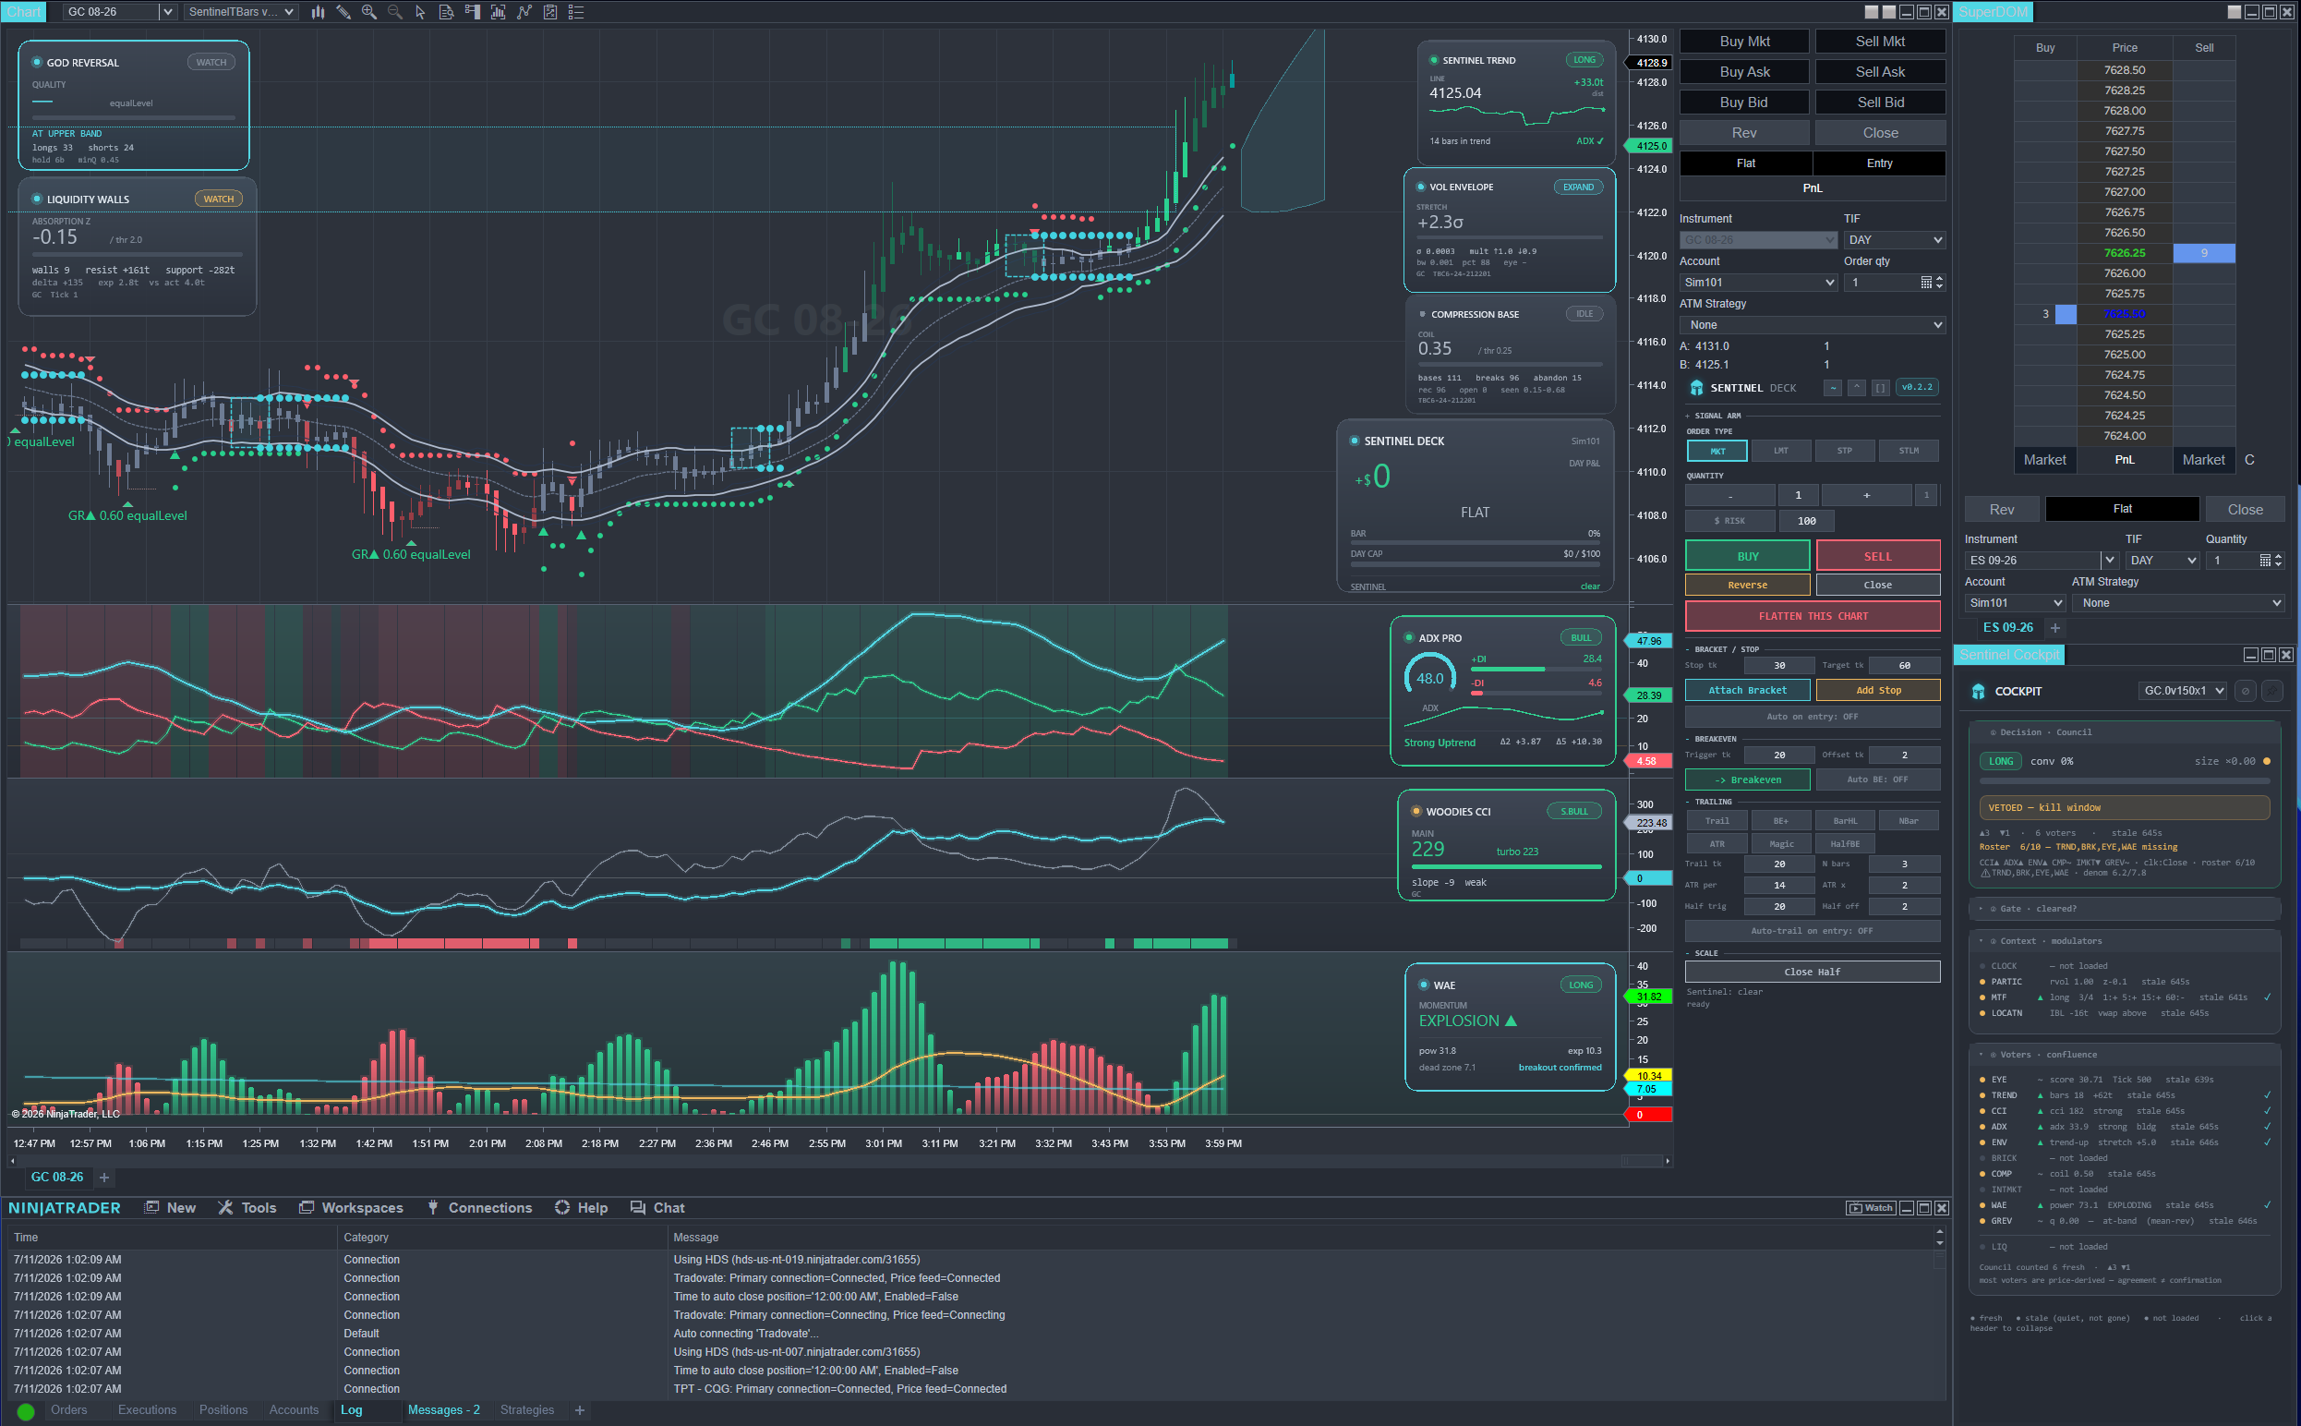Open the TIF DAY dropdown in Chart Trader
The width and height of the screenshot is (2301, 1426).
[1894, 239]
